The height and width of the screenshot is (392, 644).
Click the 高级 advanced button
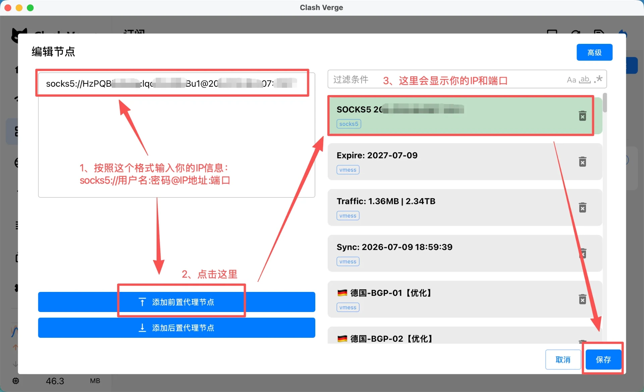point(594,52)
